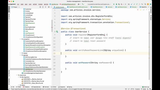Click the Project panel vertical scrollbar
Image resolution: width=160 pixels, height=90 pixels.
click(x=52, y=25)
